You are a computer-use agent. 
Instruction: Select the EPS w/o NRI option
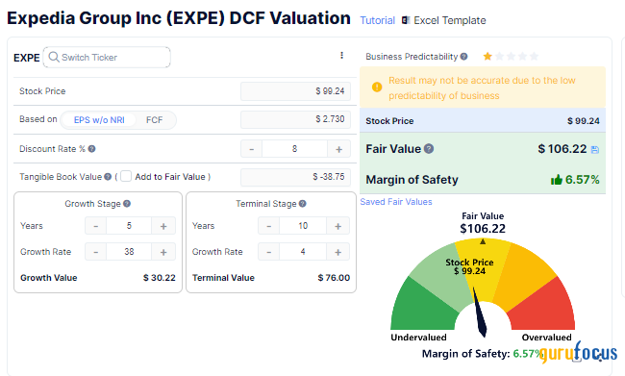coord(99,120)
